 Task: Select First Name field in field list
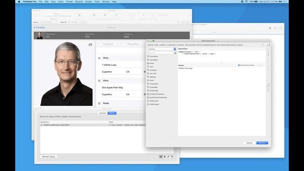tap(153, 57)
